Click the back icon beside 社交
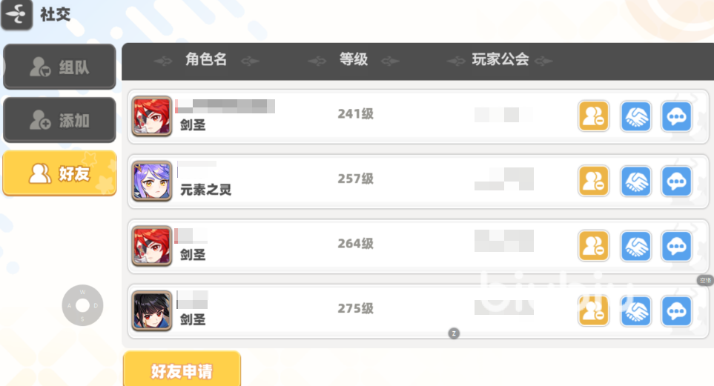 pos(17,15)
